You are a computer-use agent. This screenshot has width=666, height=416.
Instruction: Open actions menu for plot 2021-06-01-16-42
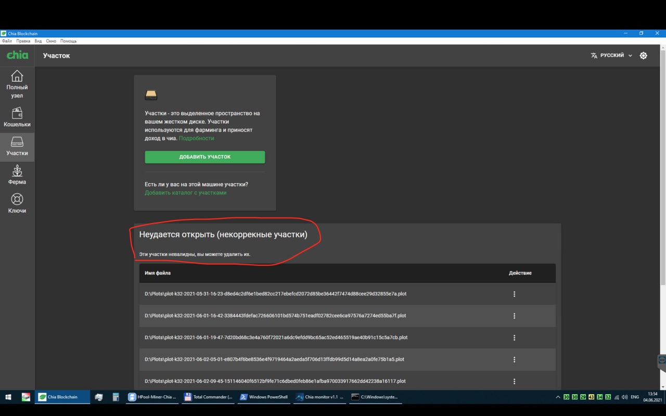[514, 316]
